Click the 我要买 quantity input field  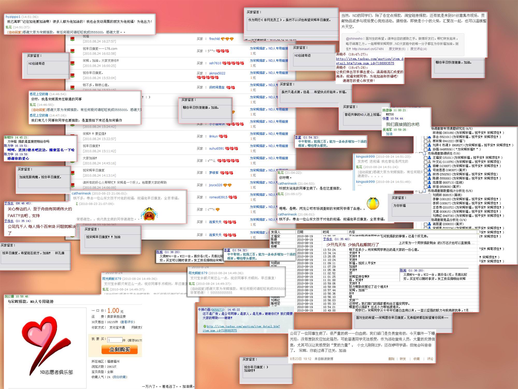114,340
